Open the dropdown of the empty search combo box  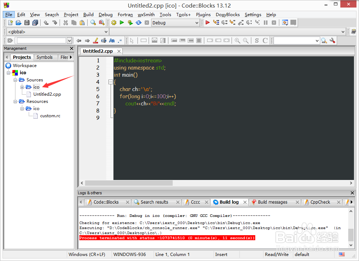317,41
